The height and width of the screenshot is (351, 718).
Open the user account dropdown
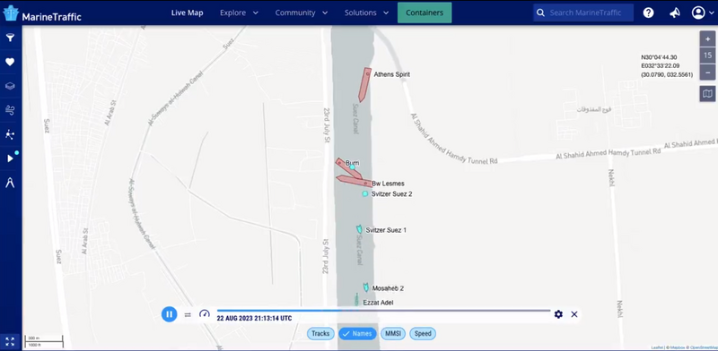point(703,13)
